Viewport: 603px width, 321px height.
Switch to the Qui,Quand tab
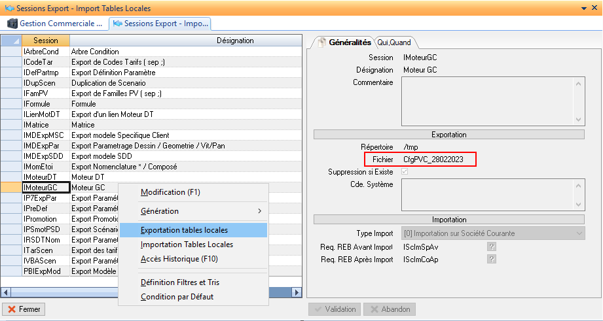pos(393,42)
